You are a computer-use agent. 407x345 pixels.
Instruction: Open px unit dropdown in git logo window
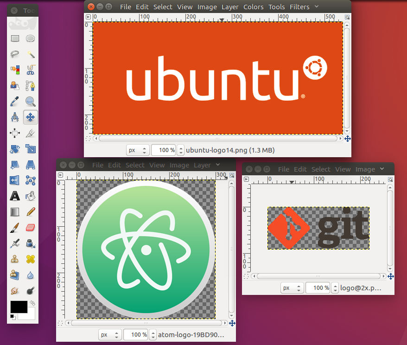coord(292,288)
